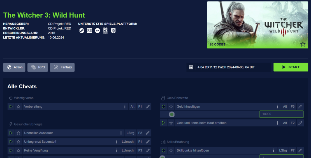Edit Geld hinzufügen hotkey with pencil
This screenshot has width=311, height=158.
pos(300,107)
